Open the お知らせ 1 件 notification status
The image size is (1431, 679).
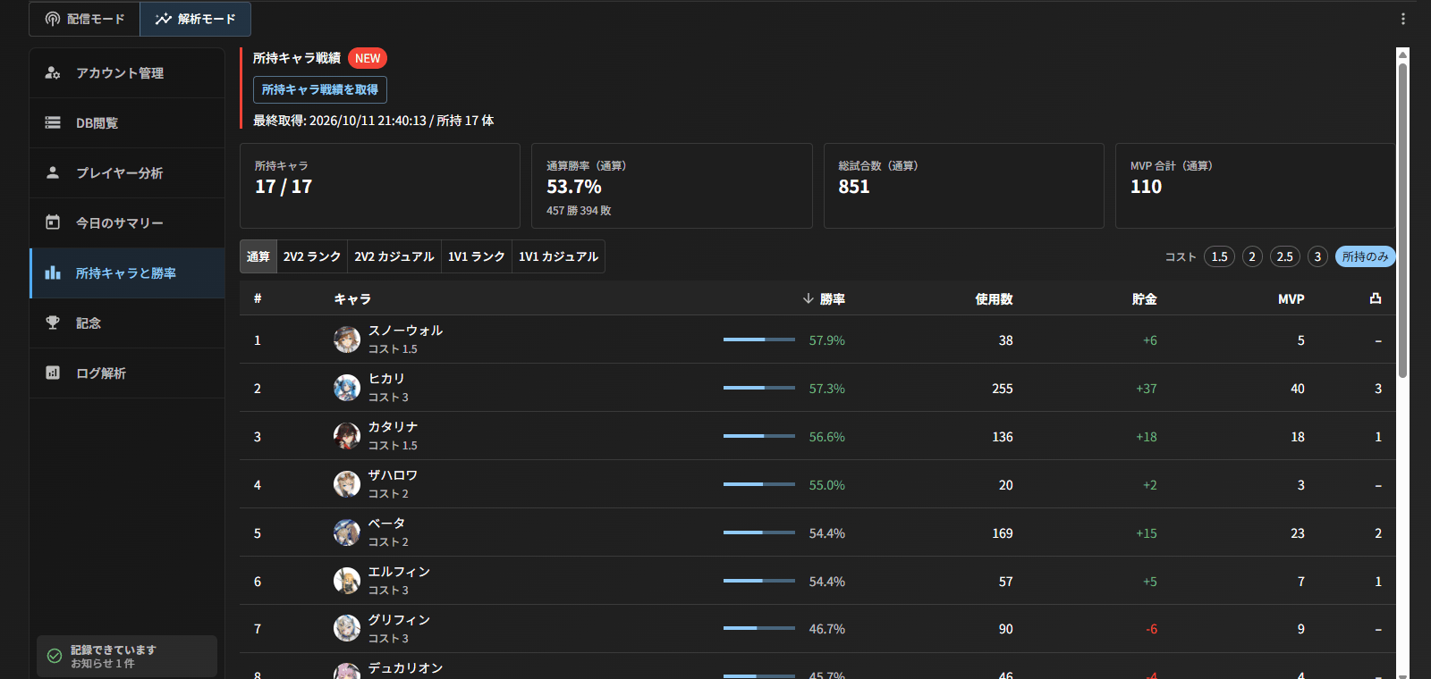[x=103, y=664]
